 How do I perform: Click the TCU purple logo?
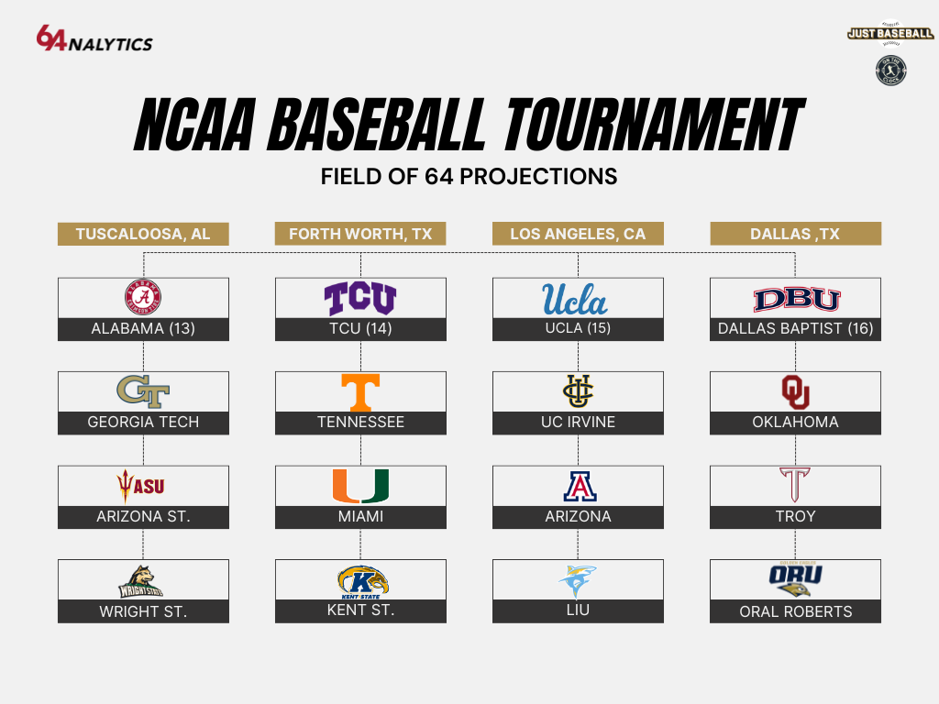coord(359,299)
